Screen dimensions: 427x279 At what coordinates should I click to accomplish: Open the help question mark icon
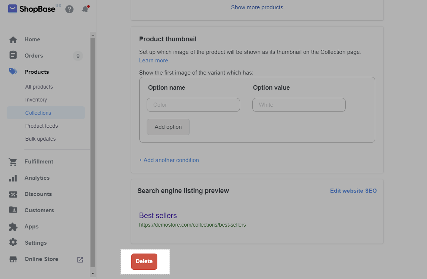pyautogui.click(x=69, y=9)
